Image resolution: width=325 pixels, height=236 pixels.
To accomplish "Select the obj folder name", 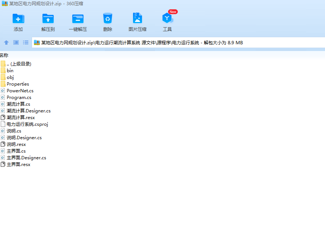I will [x=10, y=77].
